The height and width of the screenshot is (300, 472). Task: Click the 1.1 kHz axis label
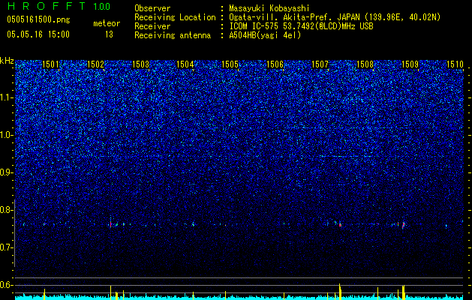(7, 97)
